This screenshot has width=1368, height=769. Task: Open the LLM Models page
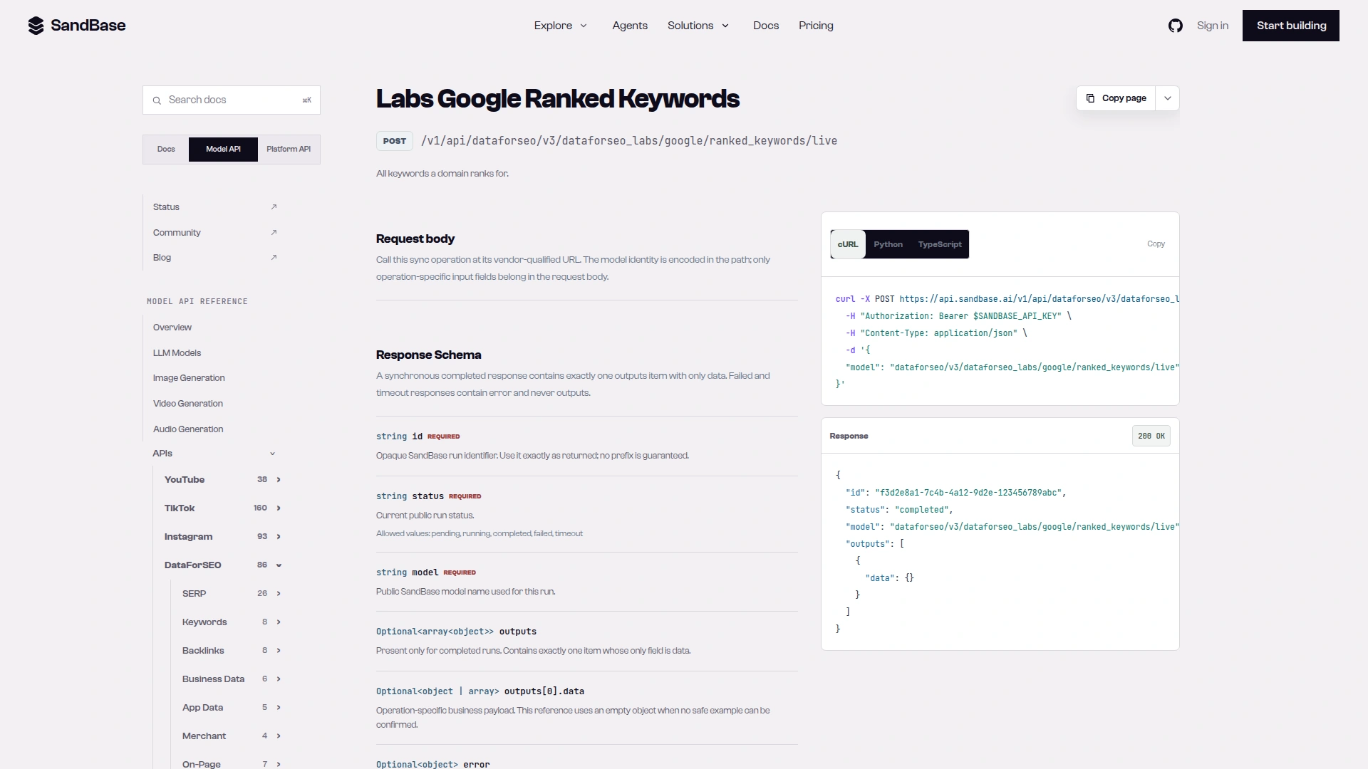pyautogui.click(x=177, y=353)
